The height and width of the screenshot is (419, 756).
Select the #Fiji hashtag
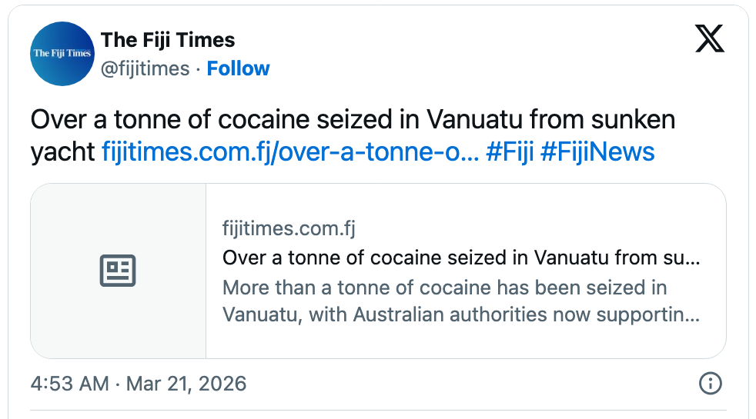(510, 151)
